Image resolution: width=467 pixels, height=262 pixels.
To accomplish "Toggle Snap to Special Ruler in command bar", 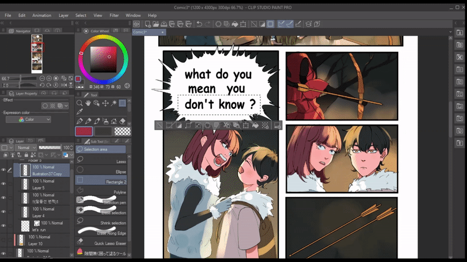I will [x=289, y=24].
